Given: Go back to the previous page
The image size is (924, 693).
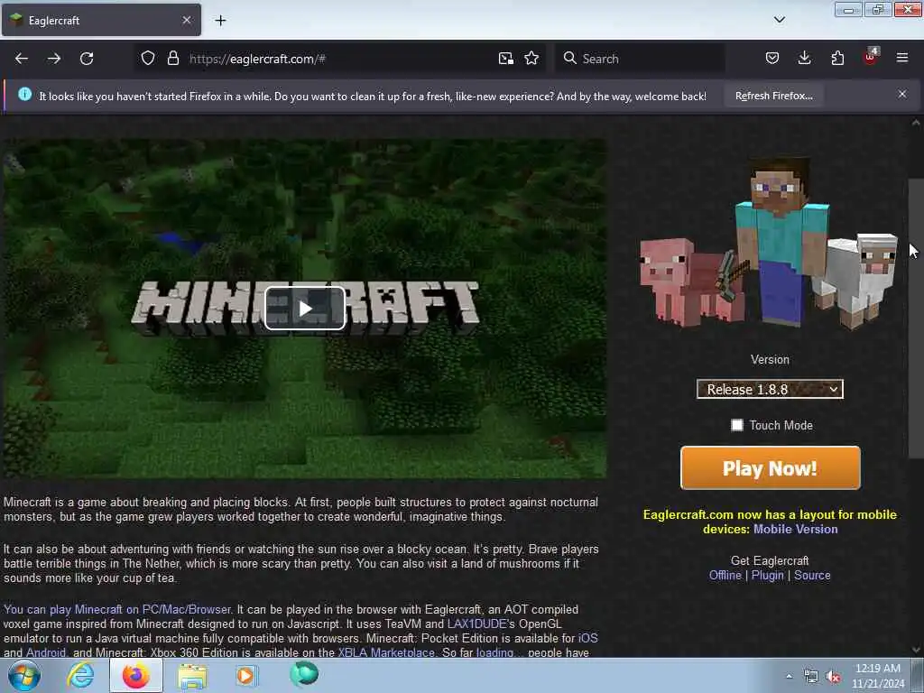Looking at the screenshot, I should point(22,59).
